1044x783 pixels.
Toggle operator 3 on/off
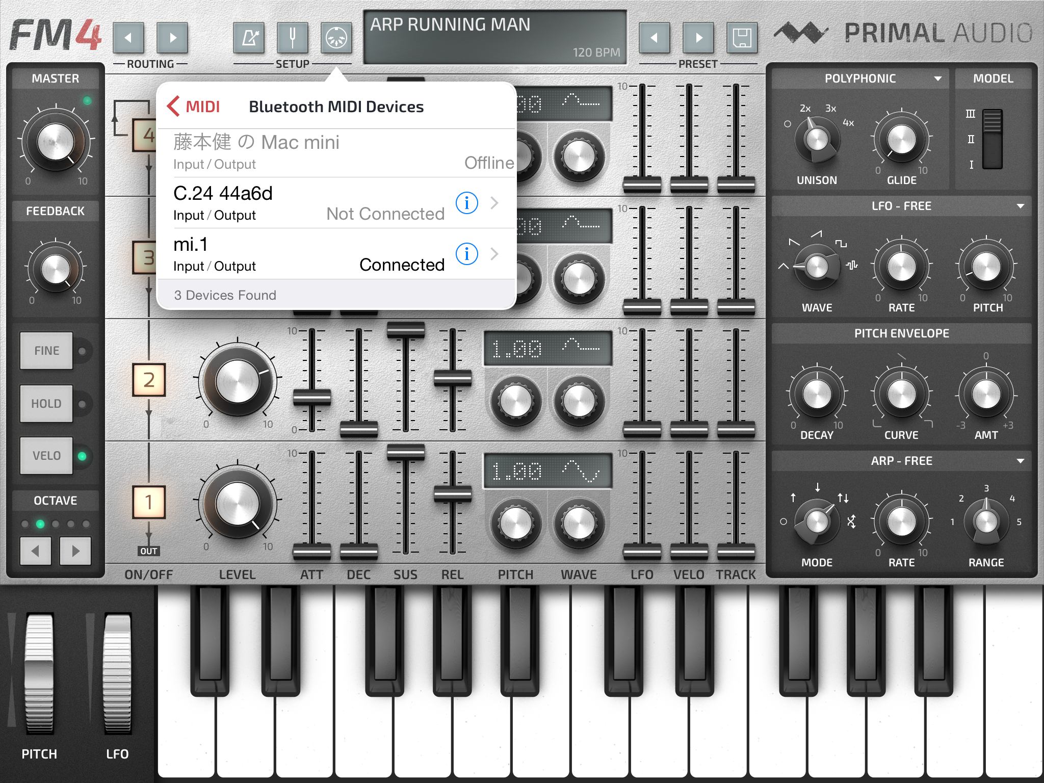click(x=145, y=257)
